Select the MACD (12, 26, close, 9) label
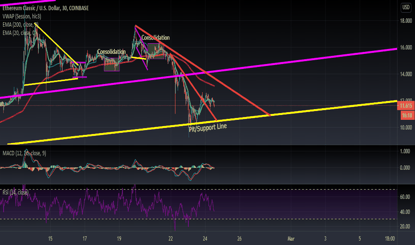415x245 pixels. click(x=24, y=153)
